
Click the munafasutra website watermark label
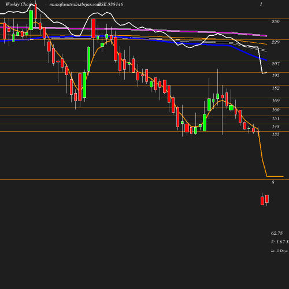(75, 5)
